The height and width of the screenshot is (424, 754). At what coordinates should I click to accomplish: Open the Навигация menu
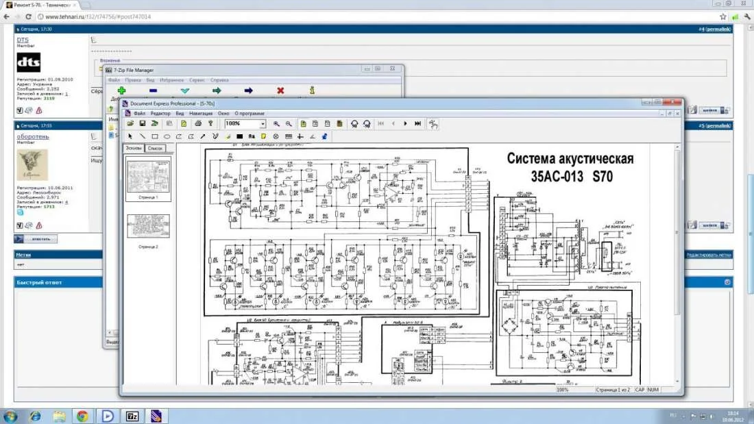point(201,114)
